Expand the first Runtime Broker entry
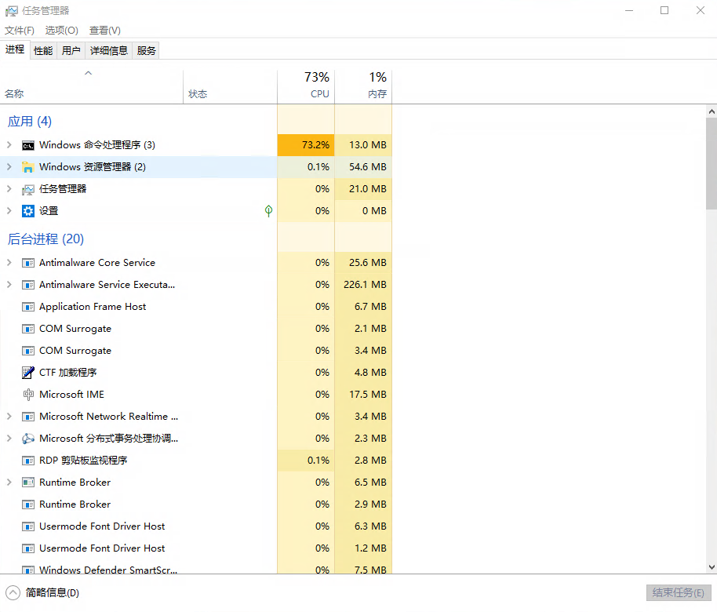 [9, 483]
